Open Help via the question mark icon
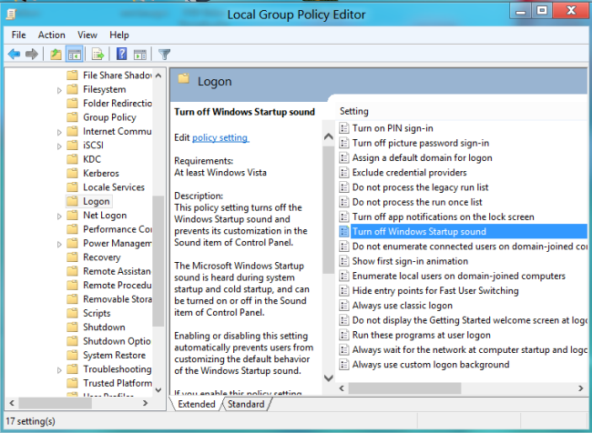The height and width of the screenshot is (433, 592). click(x=121, y=55)
